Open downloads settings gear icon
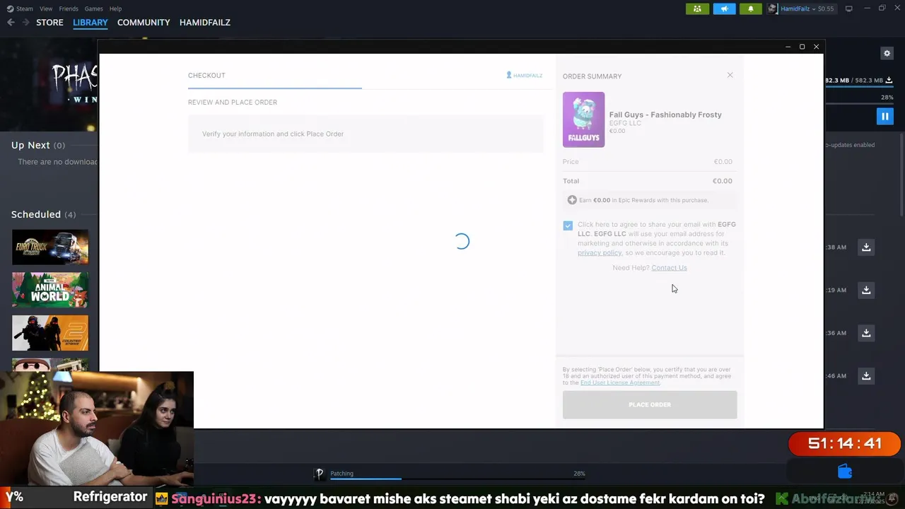The image size is (905, 509). click(887, 53)
